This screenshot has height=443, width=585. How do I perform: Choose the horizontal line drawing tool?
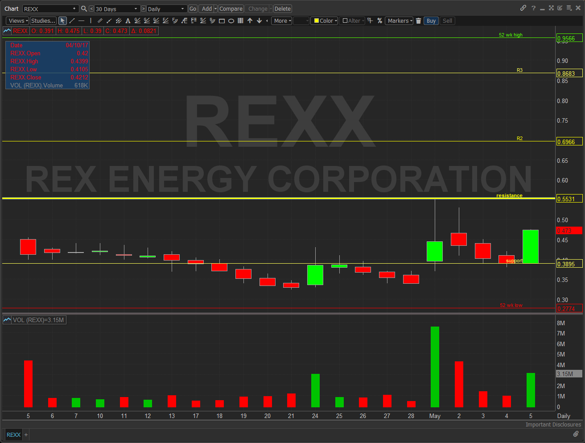point(81,21)
